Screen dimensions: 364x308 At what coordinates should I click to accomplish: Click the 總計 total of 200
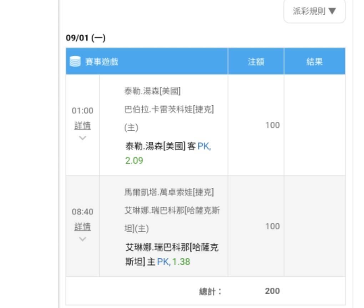(272, 291)
